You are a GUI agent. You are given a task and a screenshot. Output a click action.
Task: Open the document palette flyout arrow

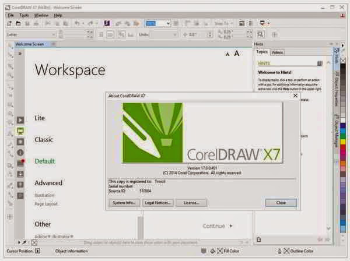point(19,242)
